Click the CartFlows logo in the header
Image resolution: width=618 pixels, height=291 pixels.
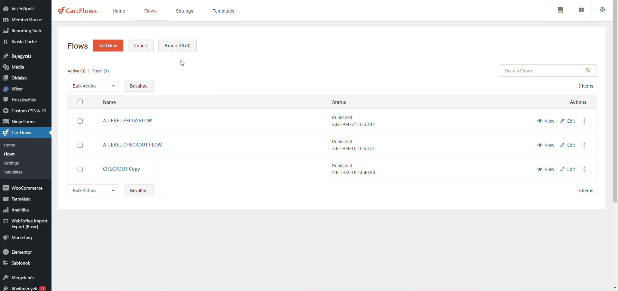tap(77, 11)
